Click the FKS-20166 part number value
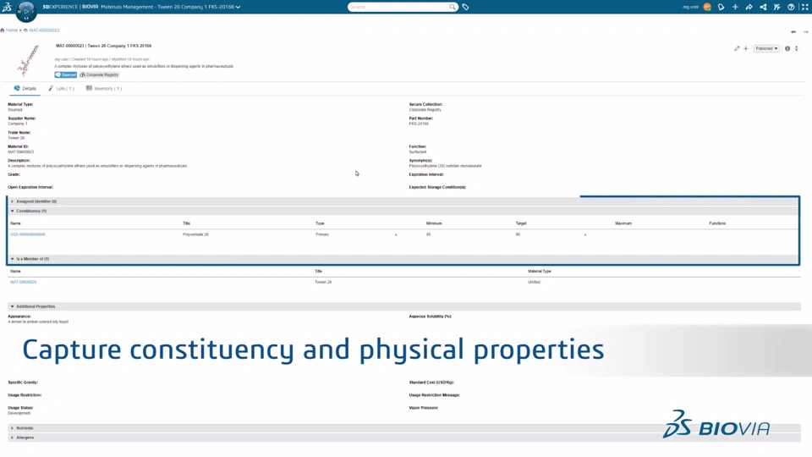 [x=419, y=124]
